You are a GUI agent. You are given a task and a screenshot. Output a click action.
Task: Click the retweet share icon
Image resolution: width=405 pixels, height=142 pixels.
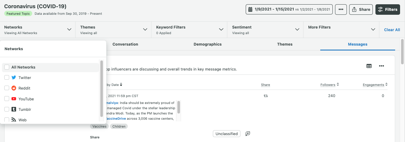[x=266, y=96]
